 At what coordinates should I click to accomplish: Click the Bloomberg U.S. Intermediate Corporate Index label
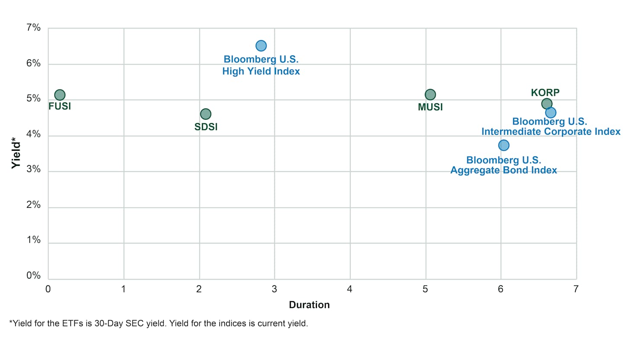pyautogui.click(x=551, y=127)
